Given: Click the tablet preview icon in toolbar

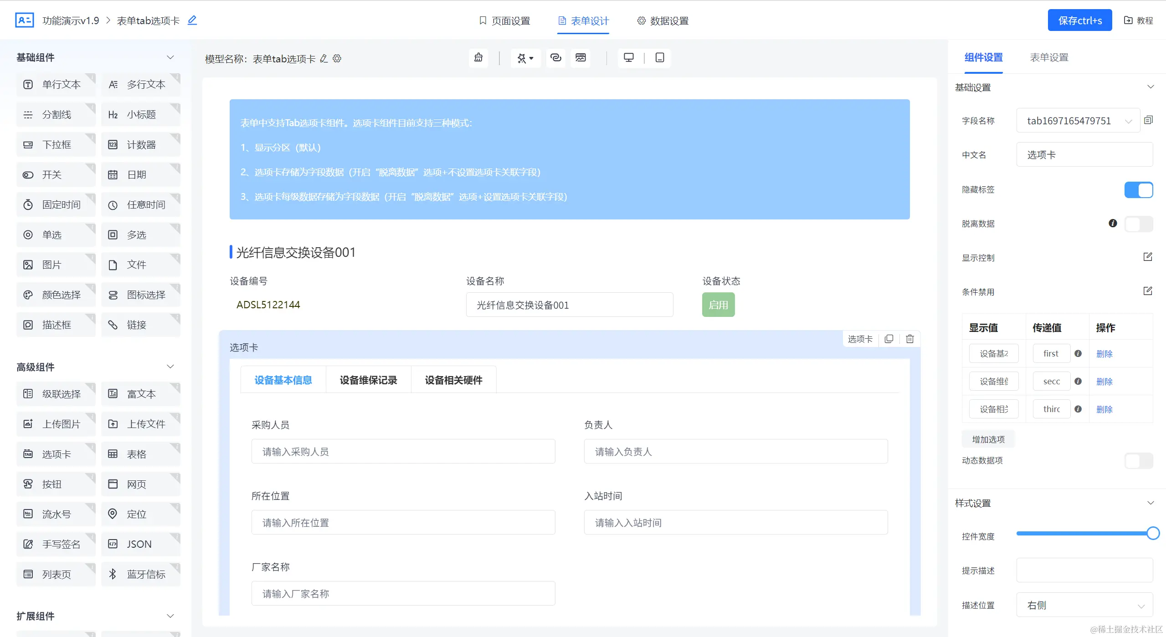Looking at the screenshot, I should click(x=659, y=58).
